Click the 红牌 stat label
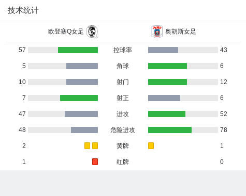The height and width of the screenshot is (196, 246). 123,162
